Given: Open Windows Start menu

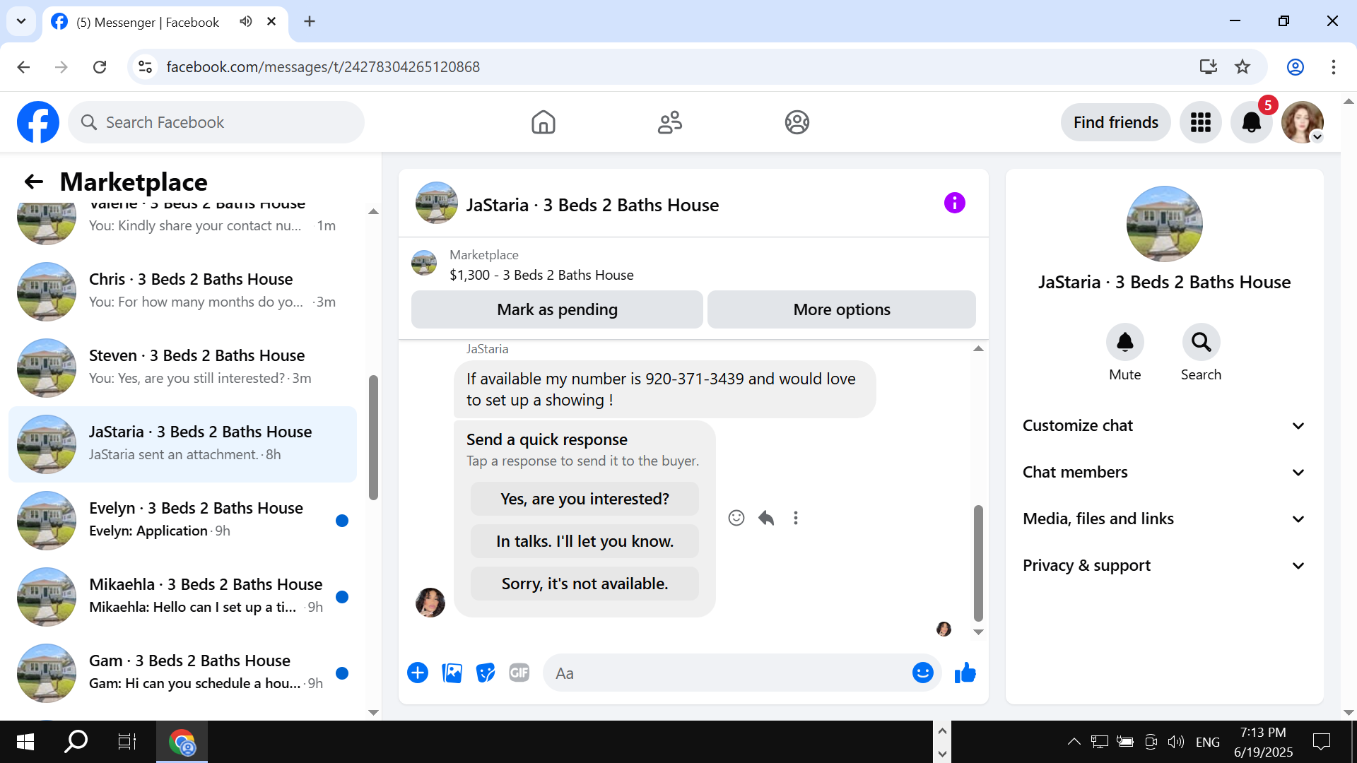Looking at the screenshot, I should [x=25, y=742].
